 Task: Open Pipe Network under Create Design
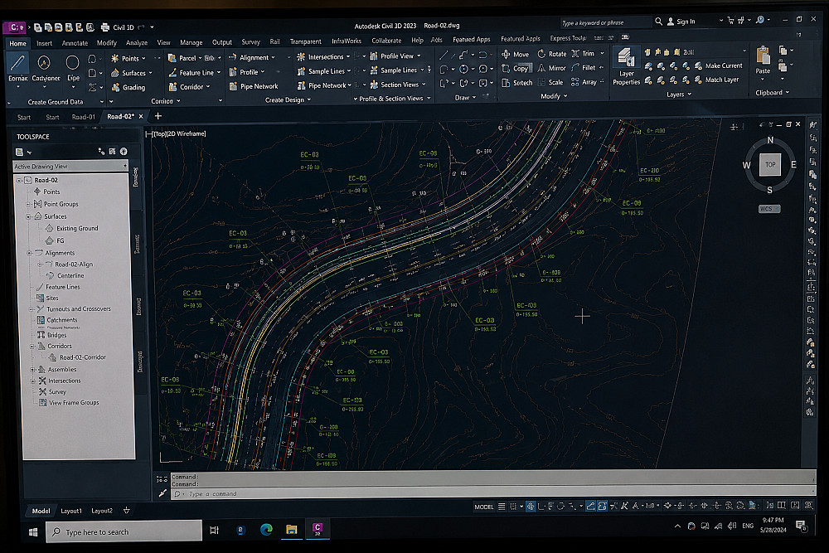(254, 86)
